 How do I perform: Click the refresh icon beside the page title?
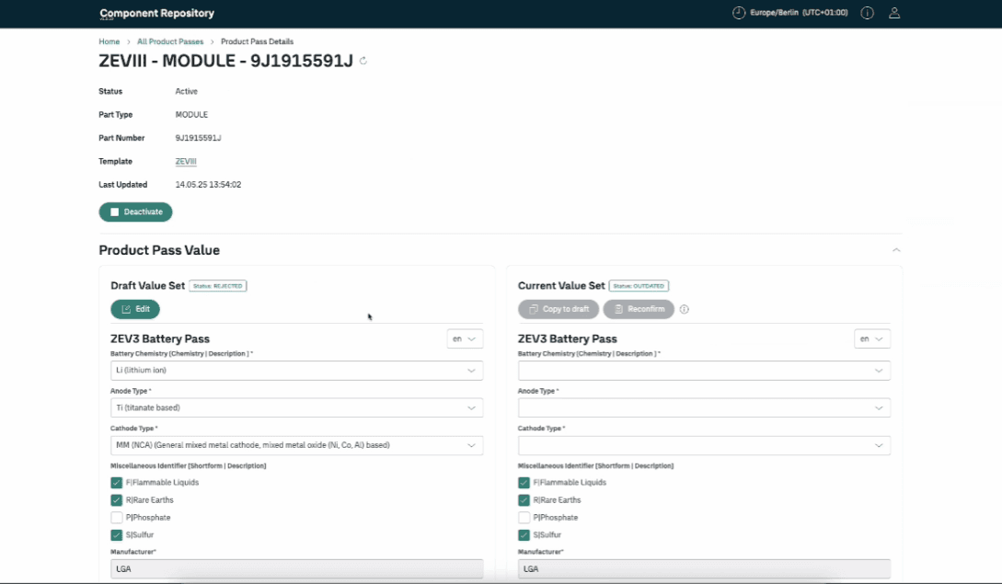[x=363, y=62]
